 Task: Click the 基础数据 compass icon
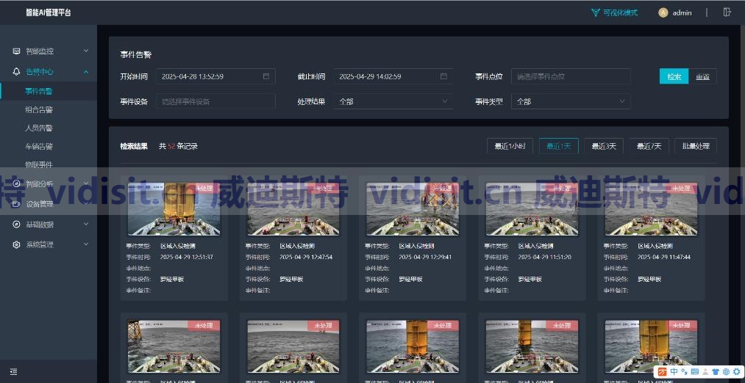point(17,225)
